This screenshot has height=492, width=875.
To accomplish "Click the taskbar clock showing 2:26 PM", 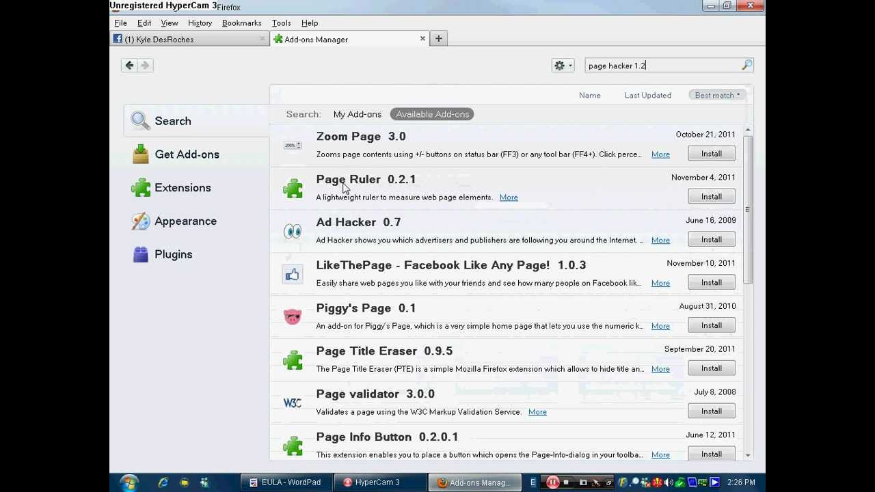I will (741, 482).
